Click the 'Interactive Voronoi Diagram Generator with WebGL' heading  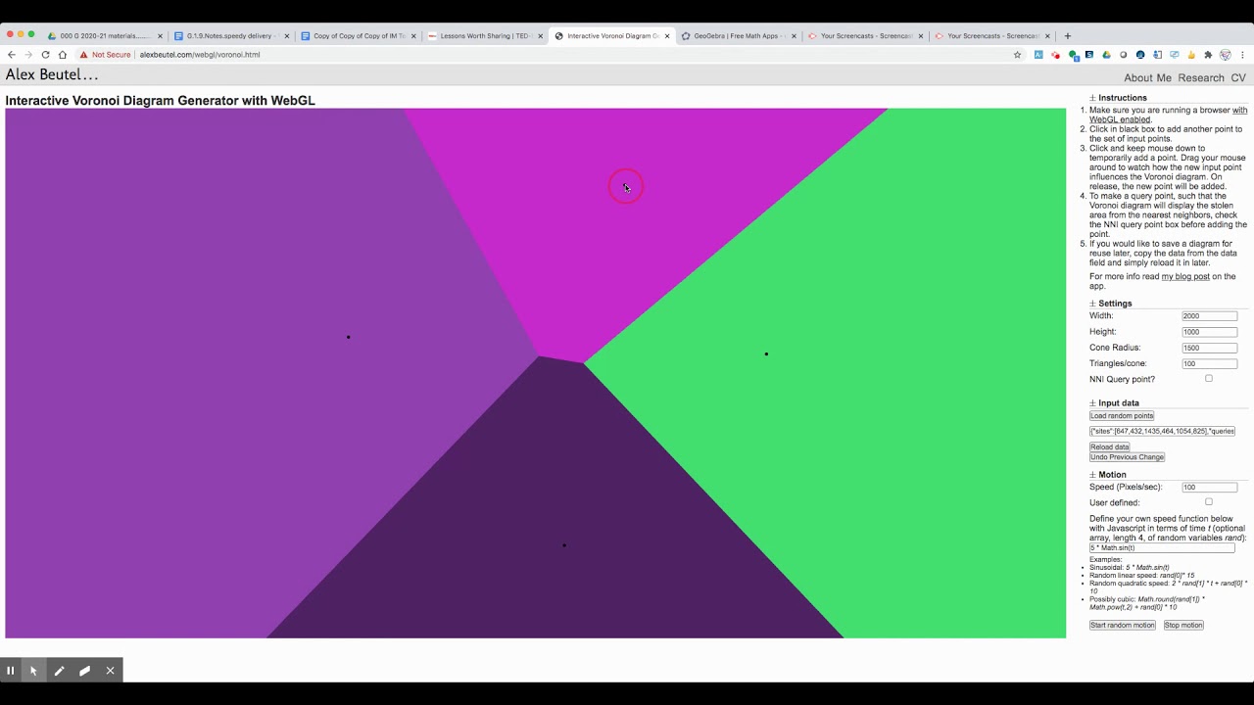pos(160,101)
